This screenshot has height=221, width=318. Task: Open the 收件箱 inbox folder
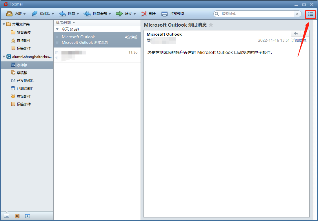pyautogui.click(x=27, y=65)
